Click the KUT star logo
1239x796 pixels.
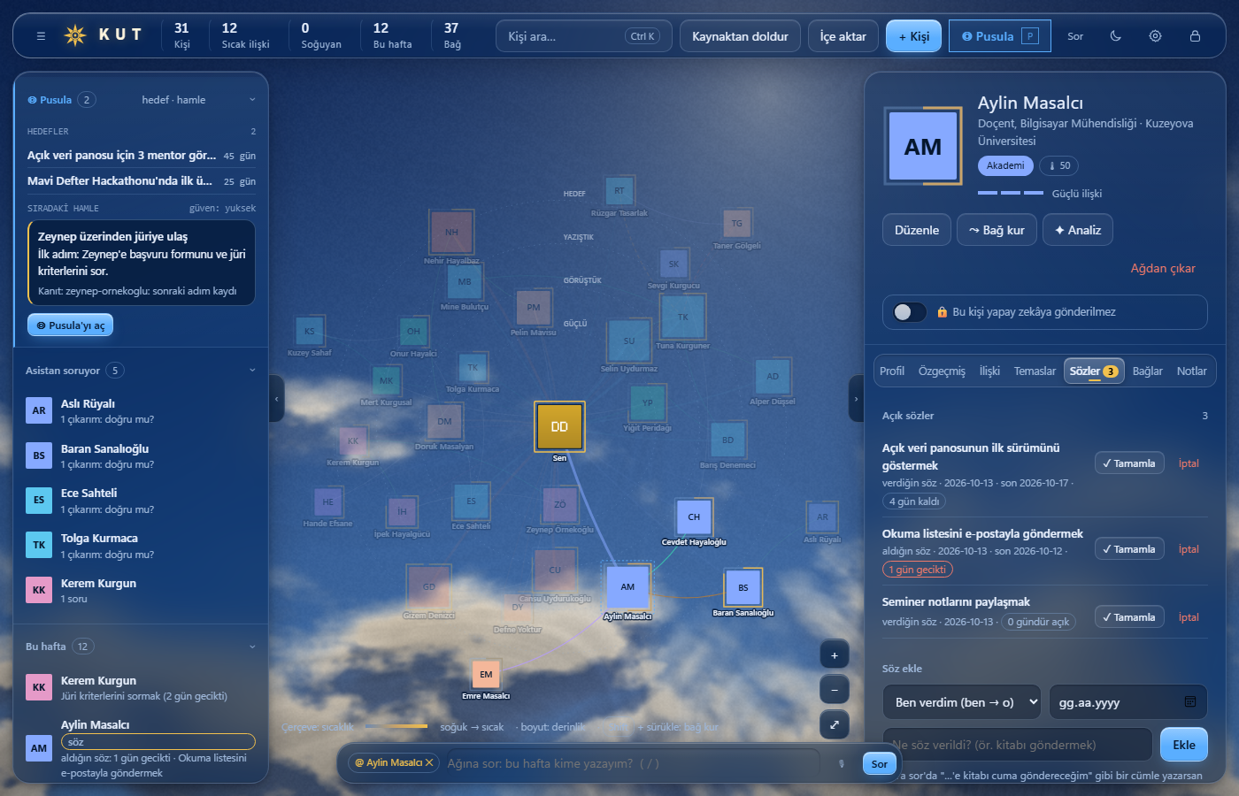(75, 35)
